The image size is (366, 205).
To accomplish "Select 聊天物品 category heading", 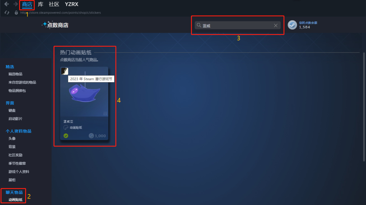I will tap(14, 192).
